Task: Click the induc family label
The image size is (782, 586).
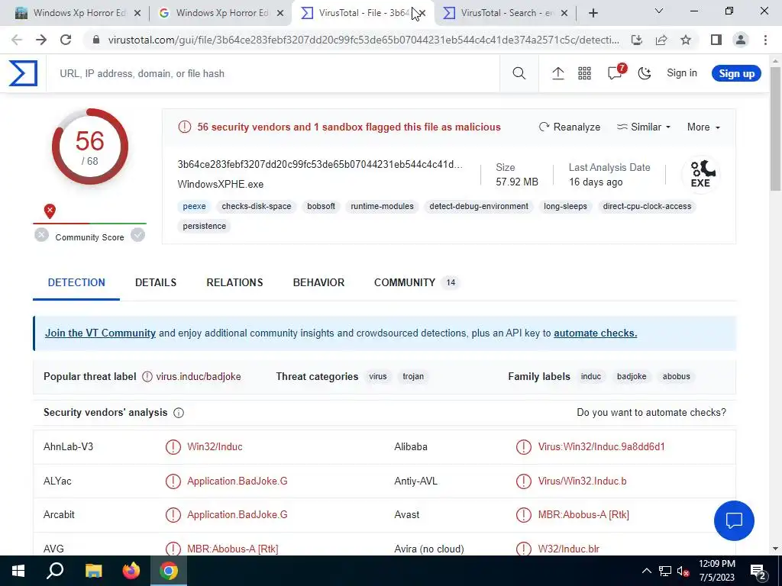Action: (590, 377)
